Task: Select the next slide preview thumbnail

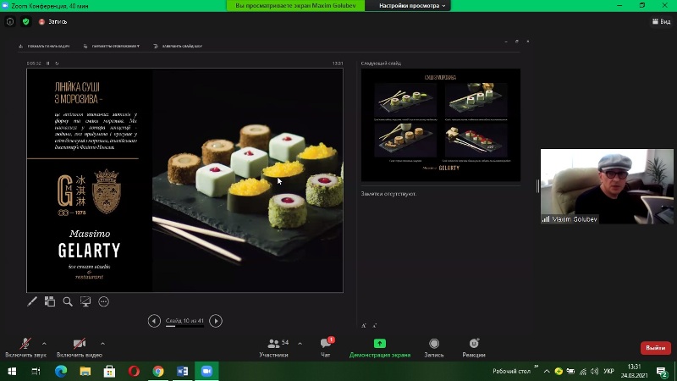Action: (440, 124)
